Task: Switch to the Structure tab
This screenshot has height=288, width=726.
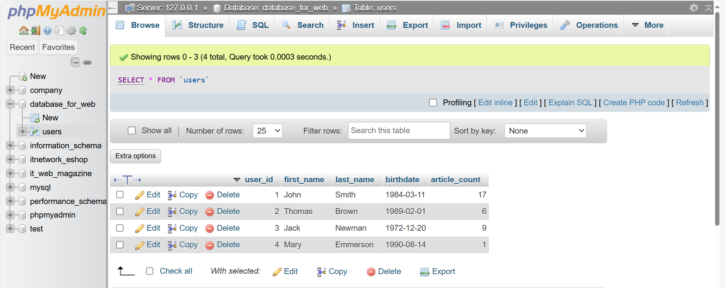Action: [198, 26]
